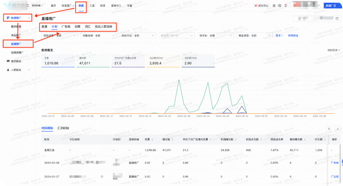Open the 商品类型 dropdown filter
The width and height of the screenshot is (343, 186).
pyautogui.click(x=254, y=35)
